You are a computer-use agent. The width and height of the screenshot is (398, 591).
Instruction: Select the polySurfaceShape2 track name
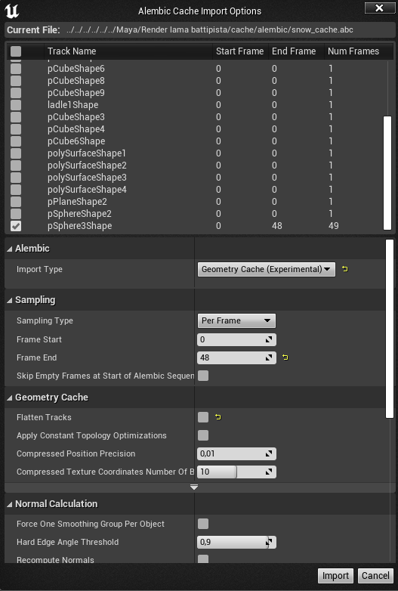click(x=87, y=166)
